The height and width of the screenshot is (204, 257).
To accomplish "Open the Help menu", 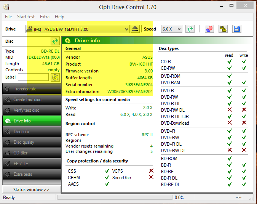I will click(59, 17).
